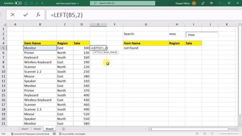Expand the 'real time search box' file name dropdown
Viewport: 242px width, 136px height.
[78, 3]
